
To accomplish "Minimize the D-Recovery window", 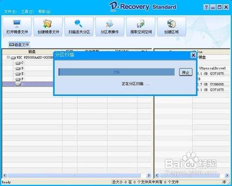I will (213, 7).
